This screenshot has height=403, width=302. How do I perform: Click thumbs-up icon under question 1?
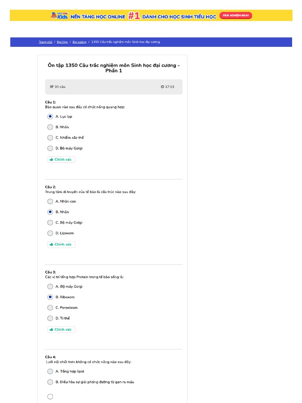(52, 160)
